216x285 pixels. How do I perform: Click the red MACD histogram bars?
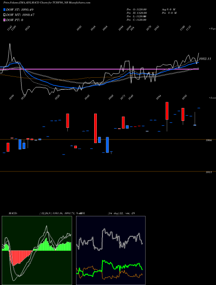point(20,257)
